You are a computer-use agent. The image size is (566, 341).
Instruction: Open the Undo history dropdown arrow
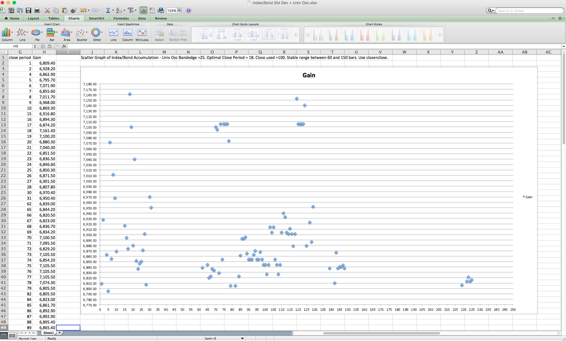click(89, 11)
